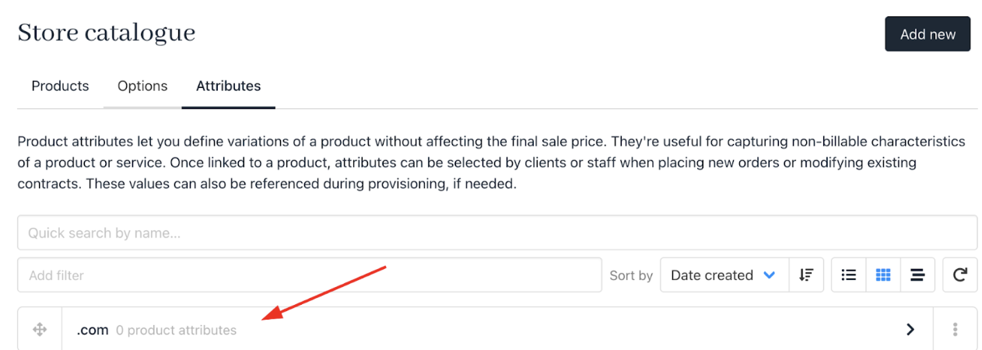This screenshot has height=350, width=982.
Task: Open the .com attribute group
Action: coord(93,330)
